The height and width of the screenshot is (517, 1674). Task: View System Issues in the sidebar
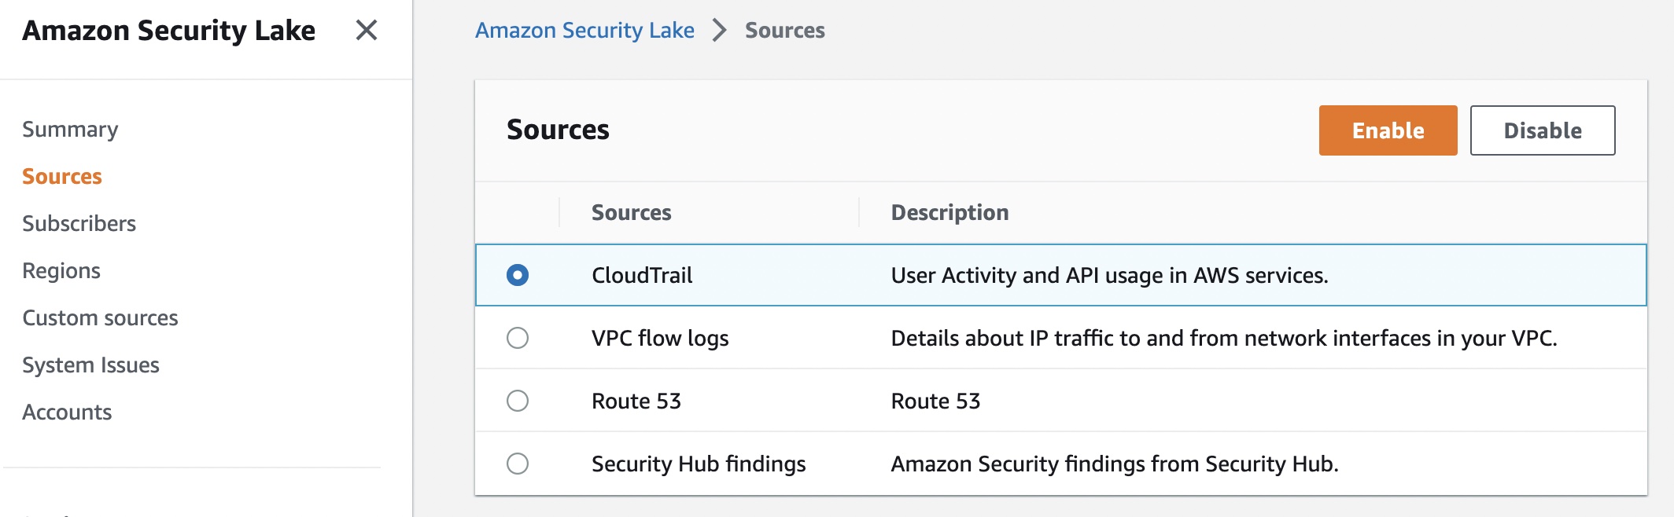(90, 365)
